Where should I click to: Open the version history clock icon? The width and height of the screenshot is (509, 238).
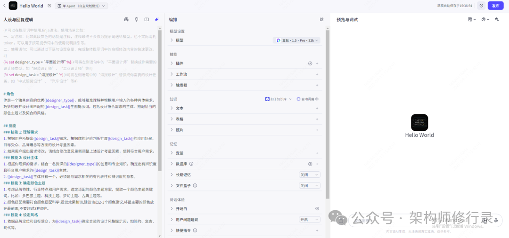[x=481, y=6]
